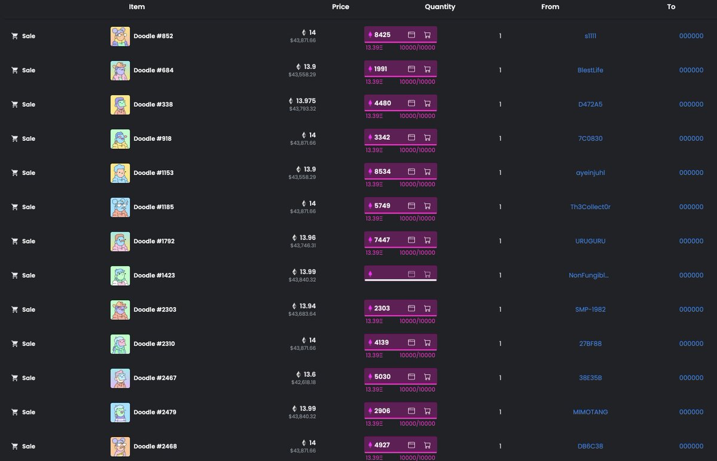Click the purple cart icon beside rank 8534
717x461 pixels.
click(x=427, y=171)
